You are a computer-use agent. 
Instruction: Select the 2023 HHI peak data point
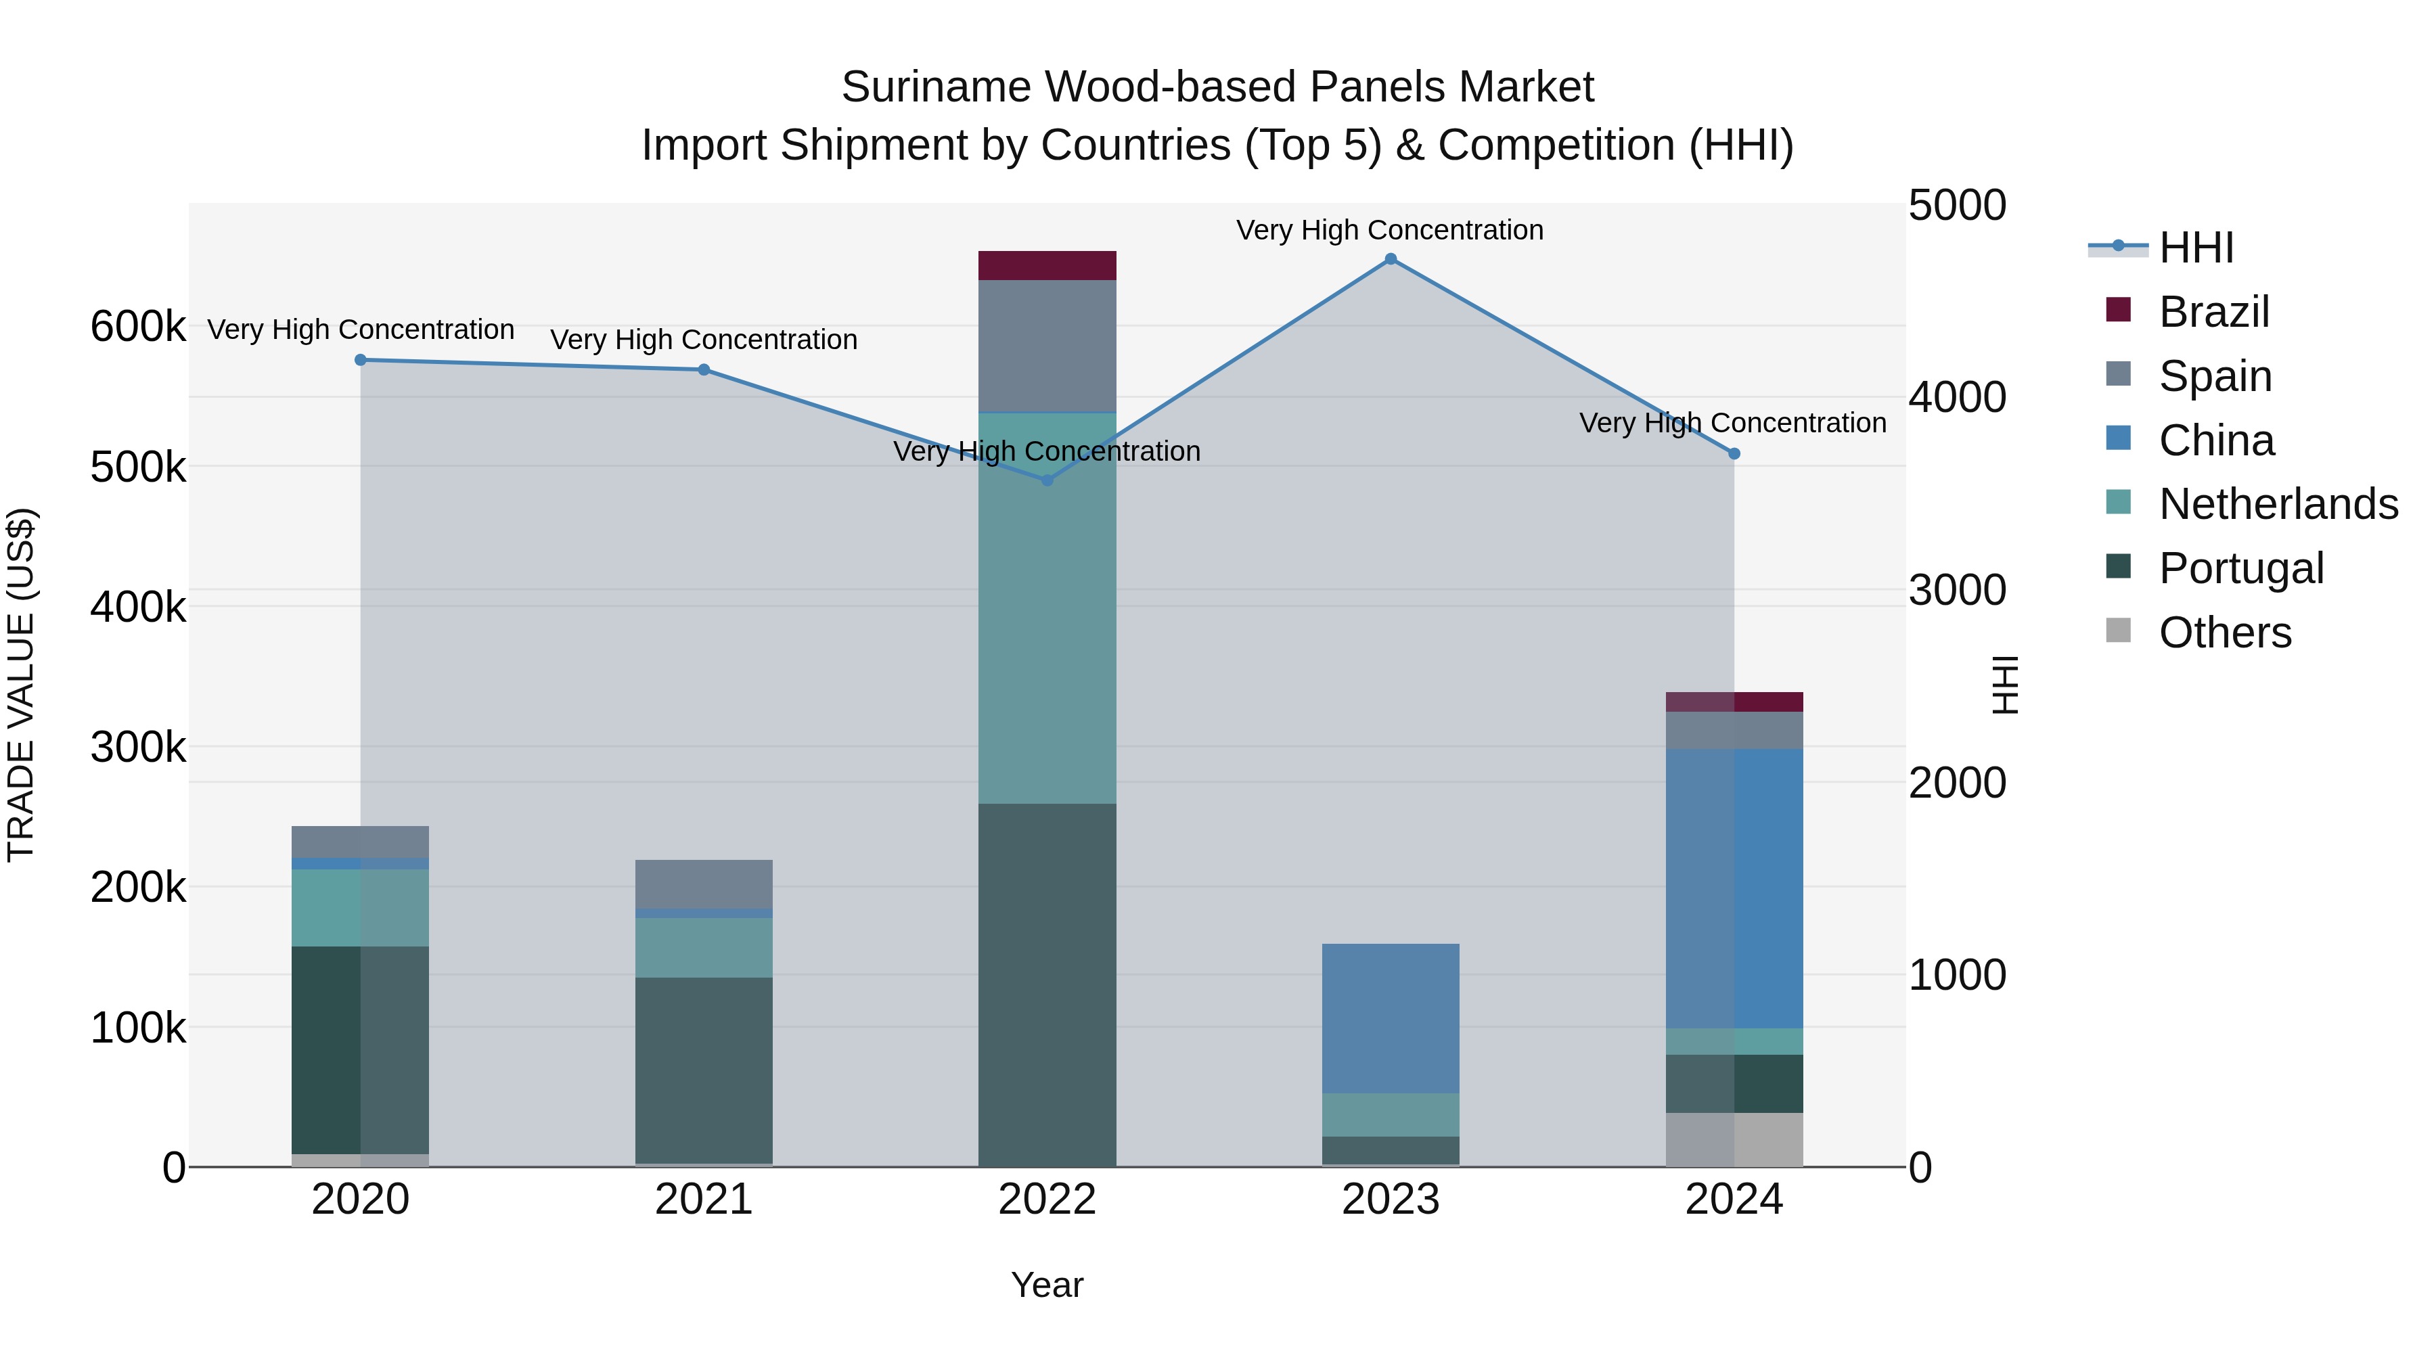pos(1390,259)
